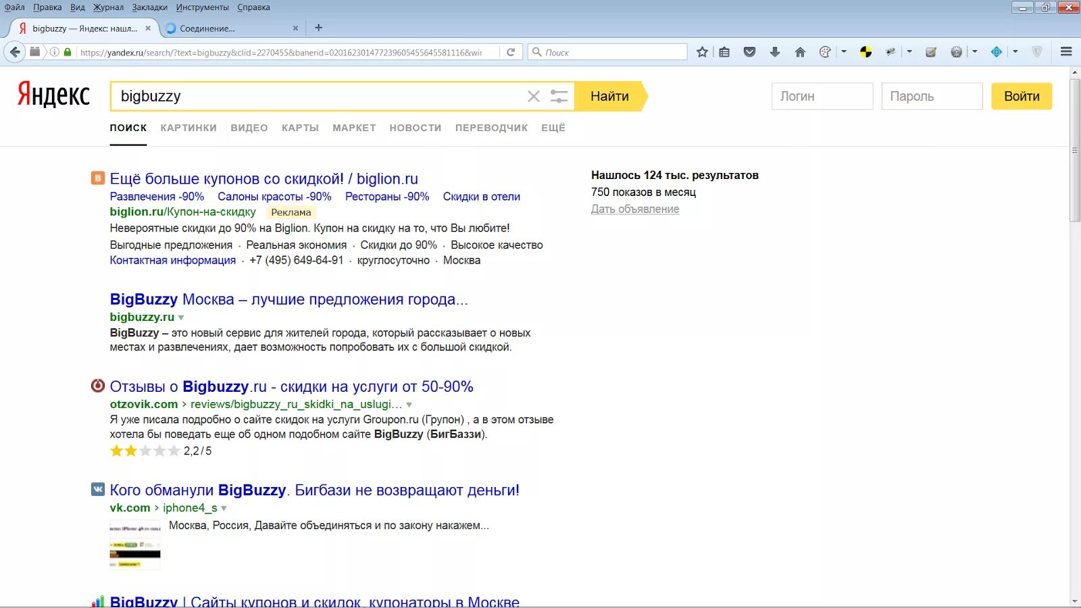The width and height of the screenshot is (1081, 608).
Task: Go back with the browser back arrow
Action: coord(15,52)
